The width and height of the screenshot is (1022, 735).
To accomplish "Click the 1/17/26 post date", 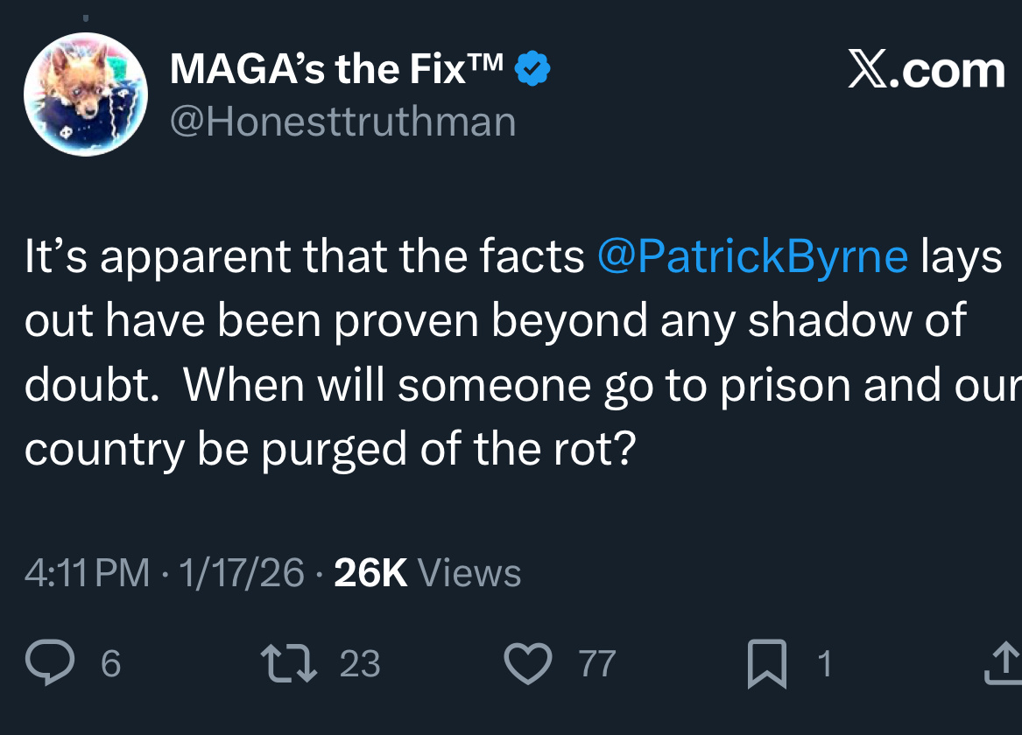I will (x=242, y=573).
